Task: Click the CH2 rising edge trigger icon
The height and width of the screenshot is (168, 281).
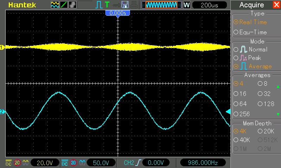Action: click(139, 163)
